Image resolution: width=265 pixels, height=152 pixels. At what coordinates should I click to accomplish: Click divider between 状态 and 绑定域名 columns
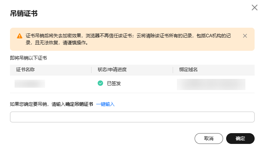click(x=173, y=70)
